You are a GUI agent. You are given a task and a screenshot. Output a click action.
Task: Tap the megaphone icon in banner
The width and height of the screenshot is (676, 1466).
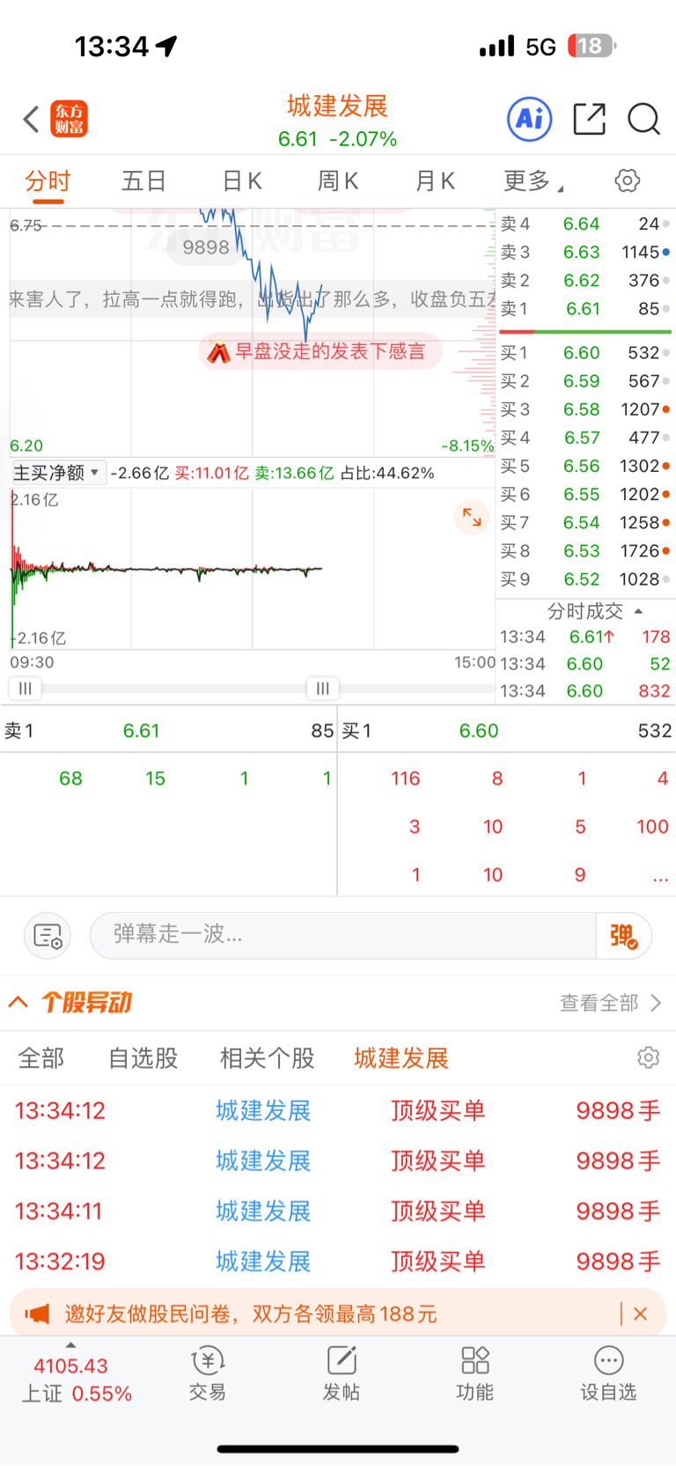tap(37, 1314)
